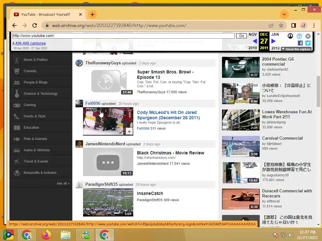The height and width of the screenshot is (241, 322).
Task: Reload the page
Action: click(x=35, y=25)
